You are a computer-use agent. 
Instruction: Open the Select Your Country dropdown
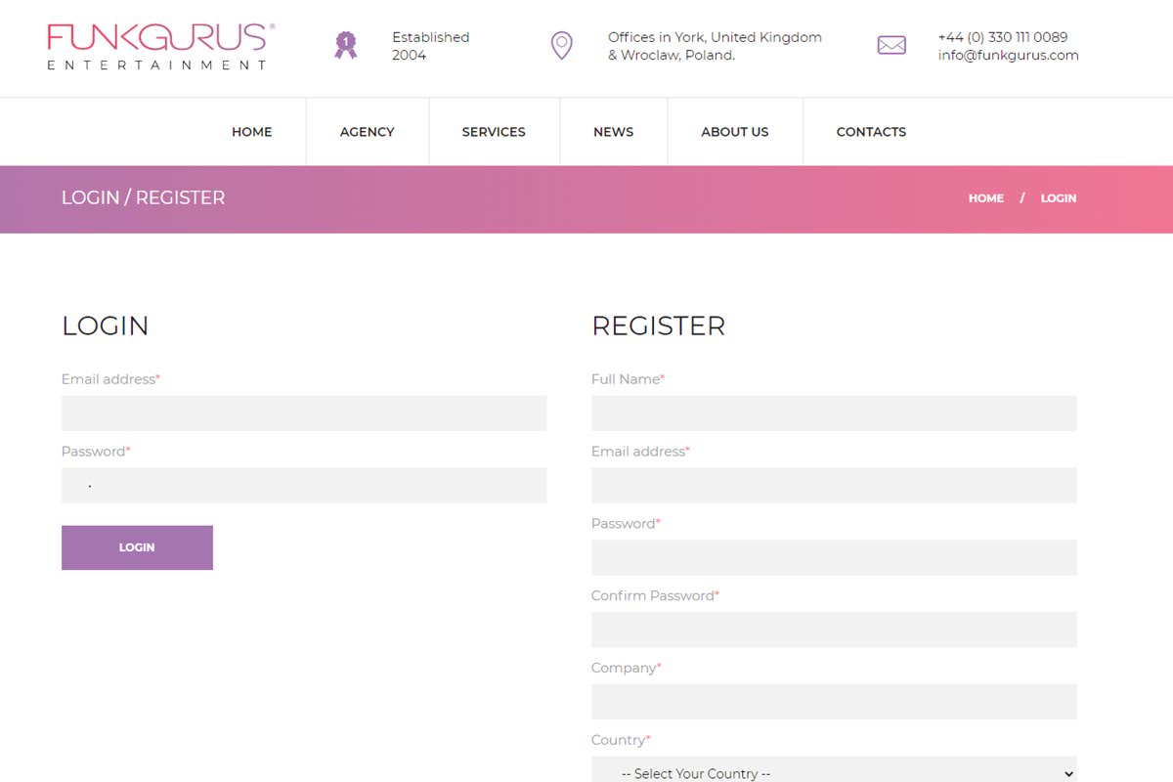click(x=833, y=771)
